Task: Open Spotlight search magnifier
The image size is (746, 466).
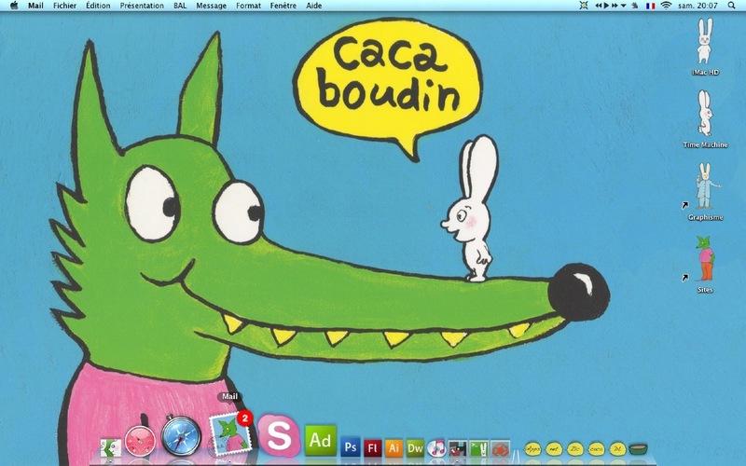Action: click(x=731, y=6)
